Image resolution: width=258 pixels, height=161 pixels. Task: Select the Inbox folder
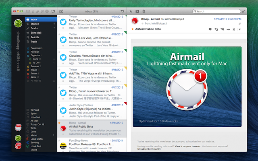pos(41,19)
